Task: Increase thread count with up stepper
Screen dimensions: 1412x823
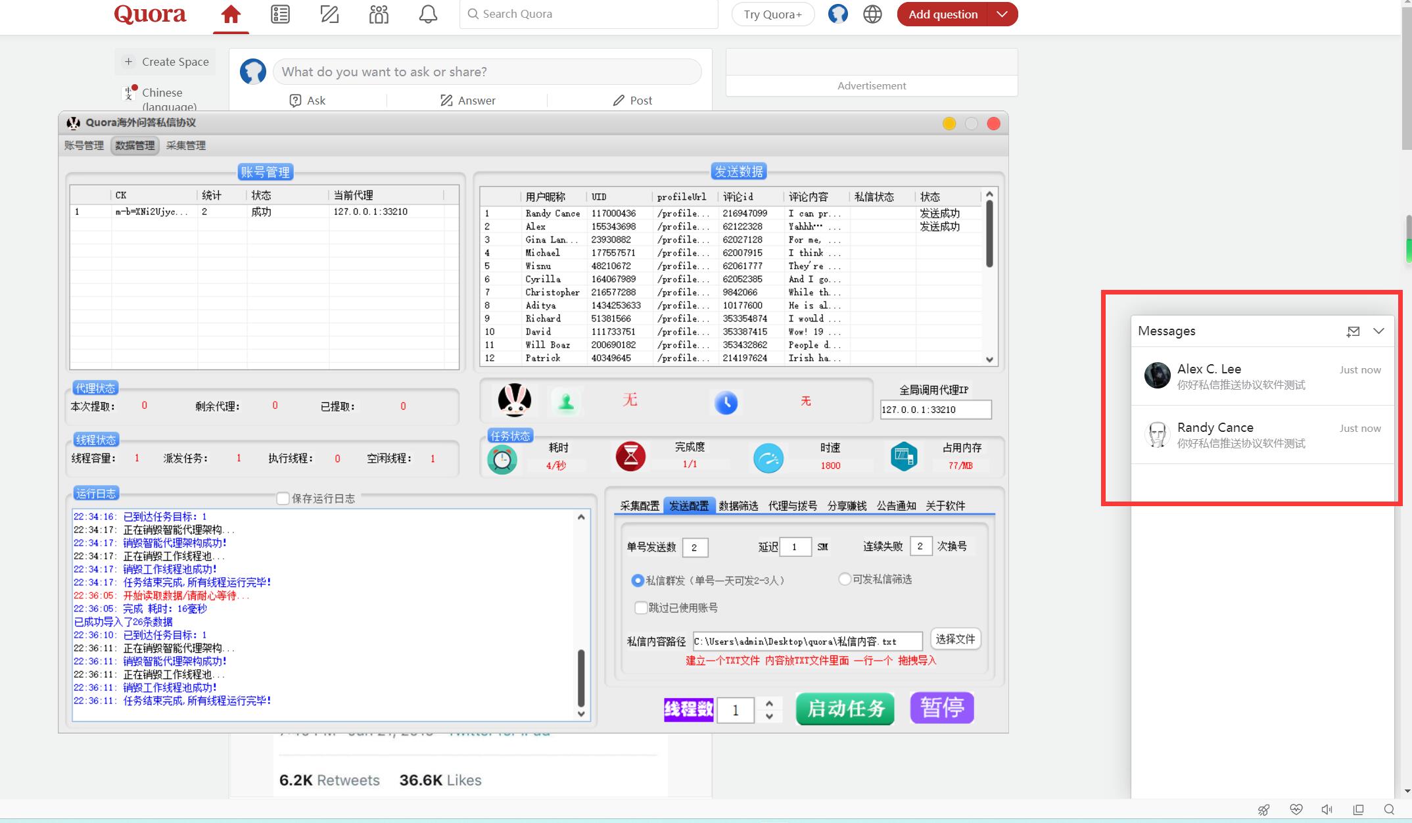Action: pyautogui.click(x=769, y=703)
